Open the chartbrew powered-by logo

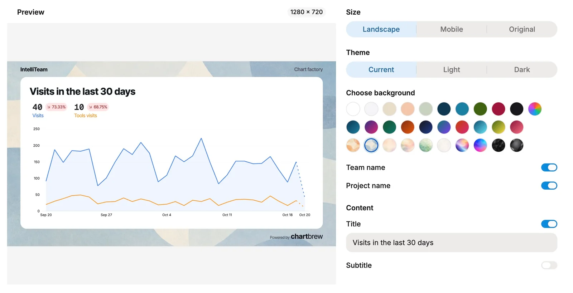click(307, 236)
